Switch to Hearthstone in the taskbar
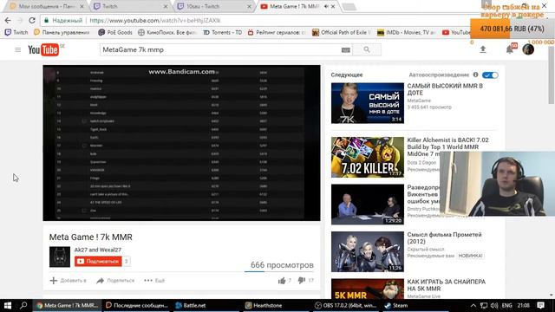 click(x=277, y=306)
